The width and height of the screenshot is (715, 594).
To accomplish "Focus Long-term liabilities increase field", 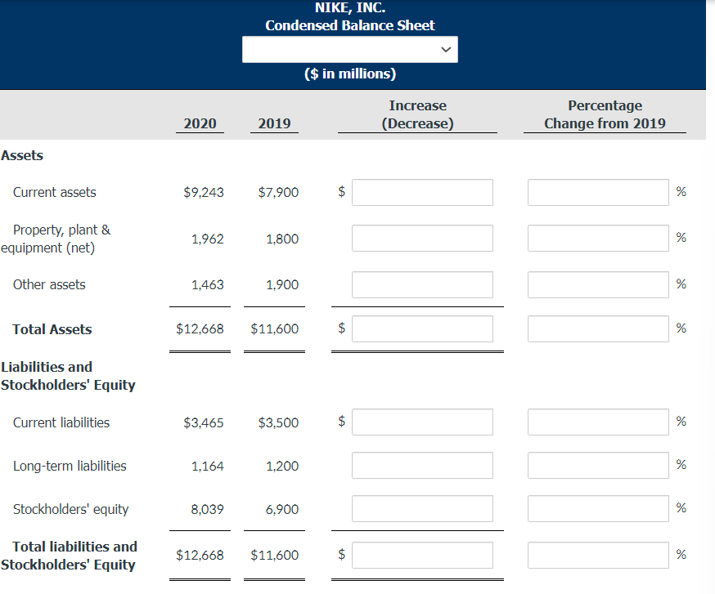I will (422, 465).
